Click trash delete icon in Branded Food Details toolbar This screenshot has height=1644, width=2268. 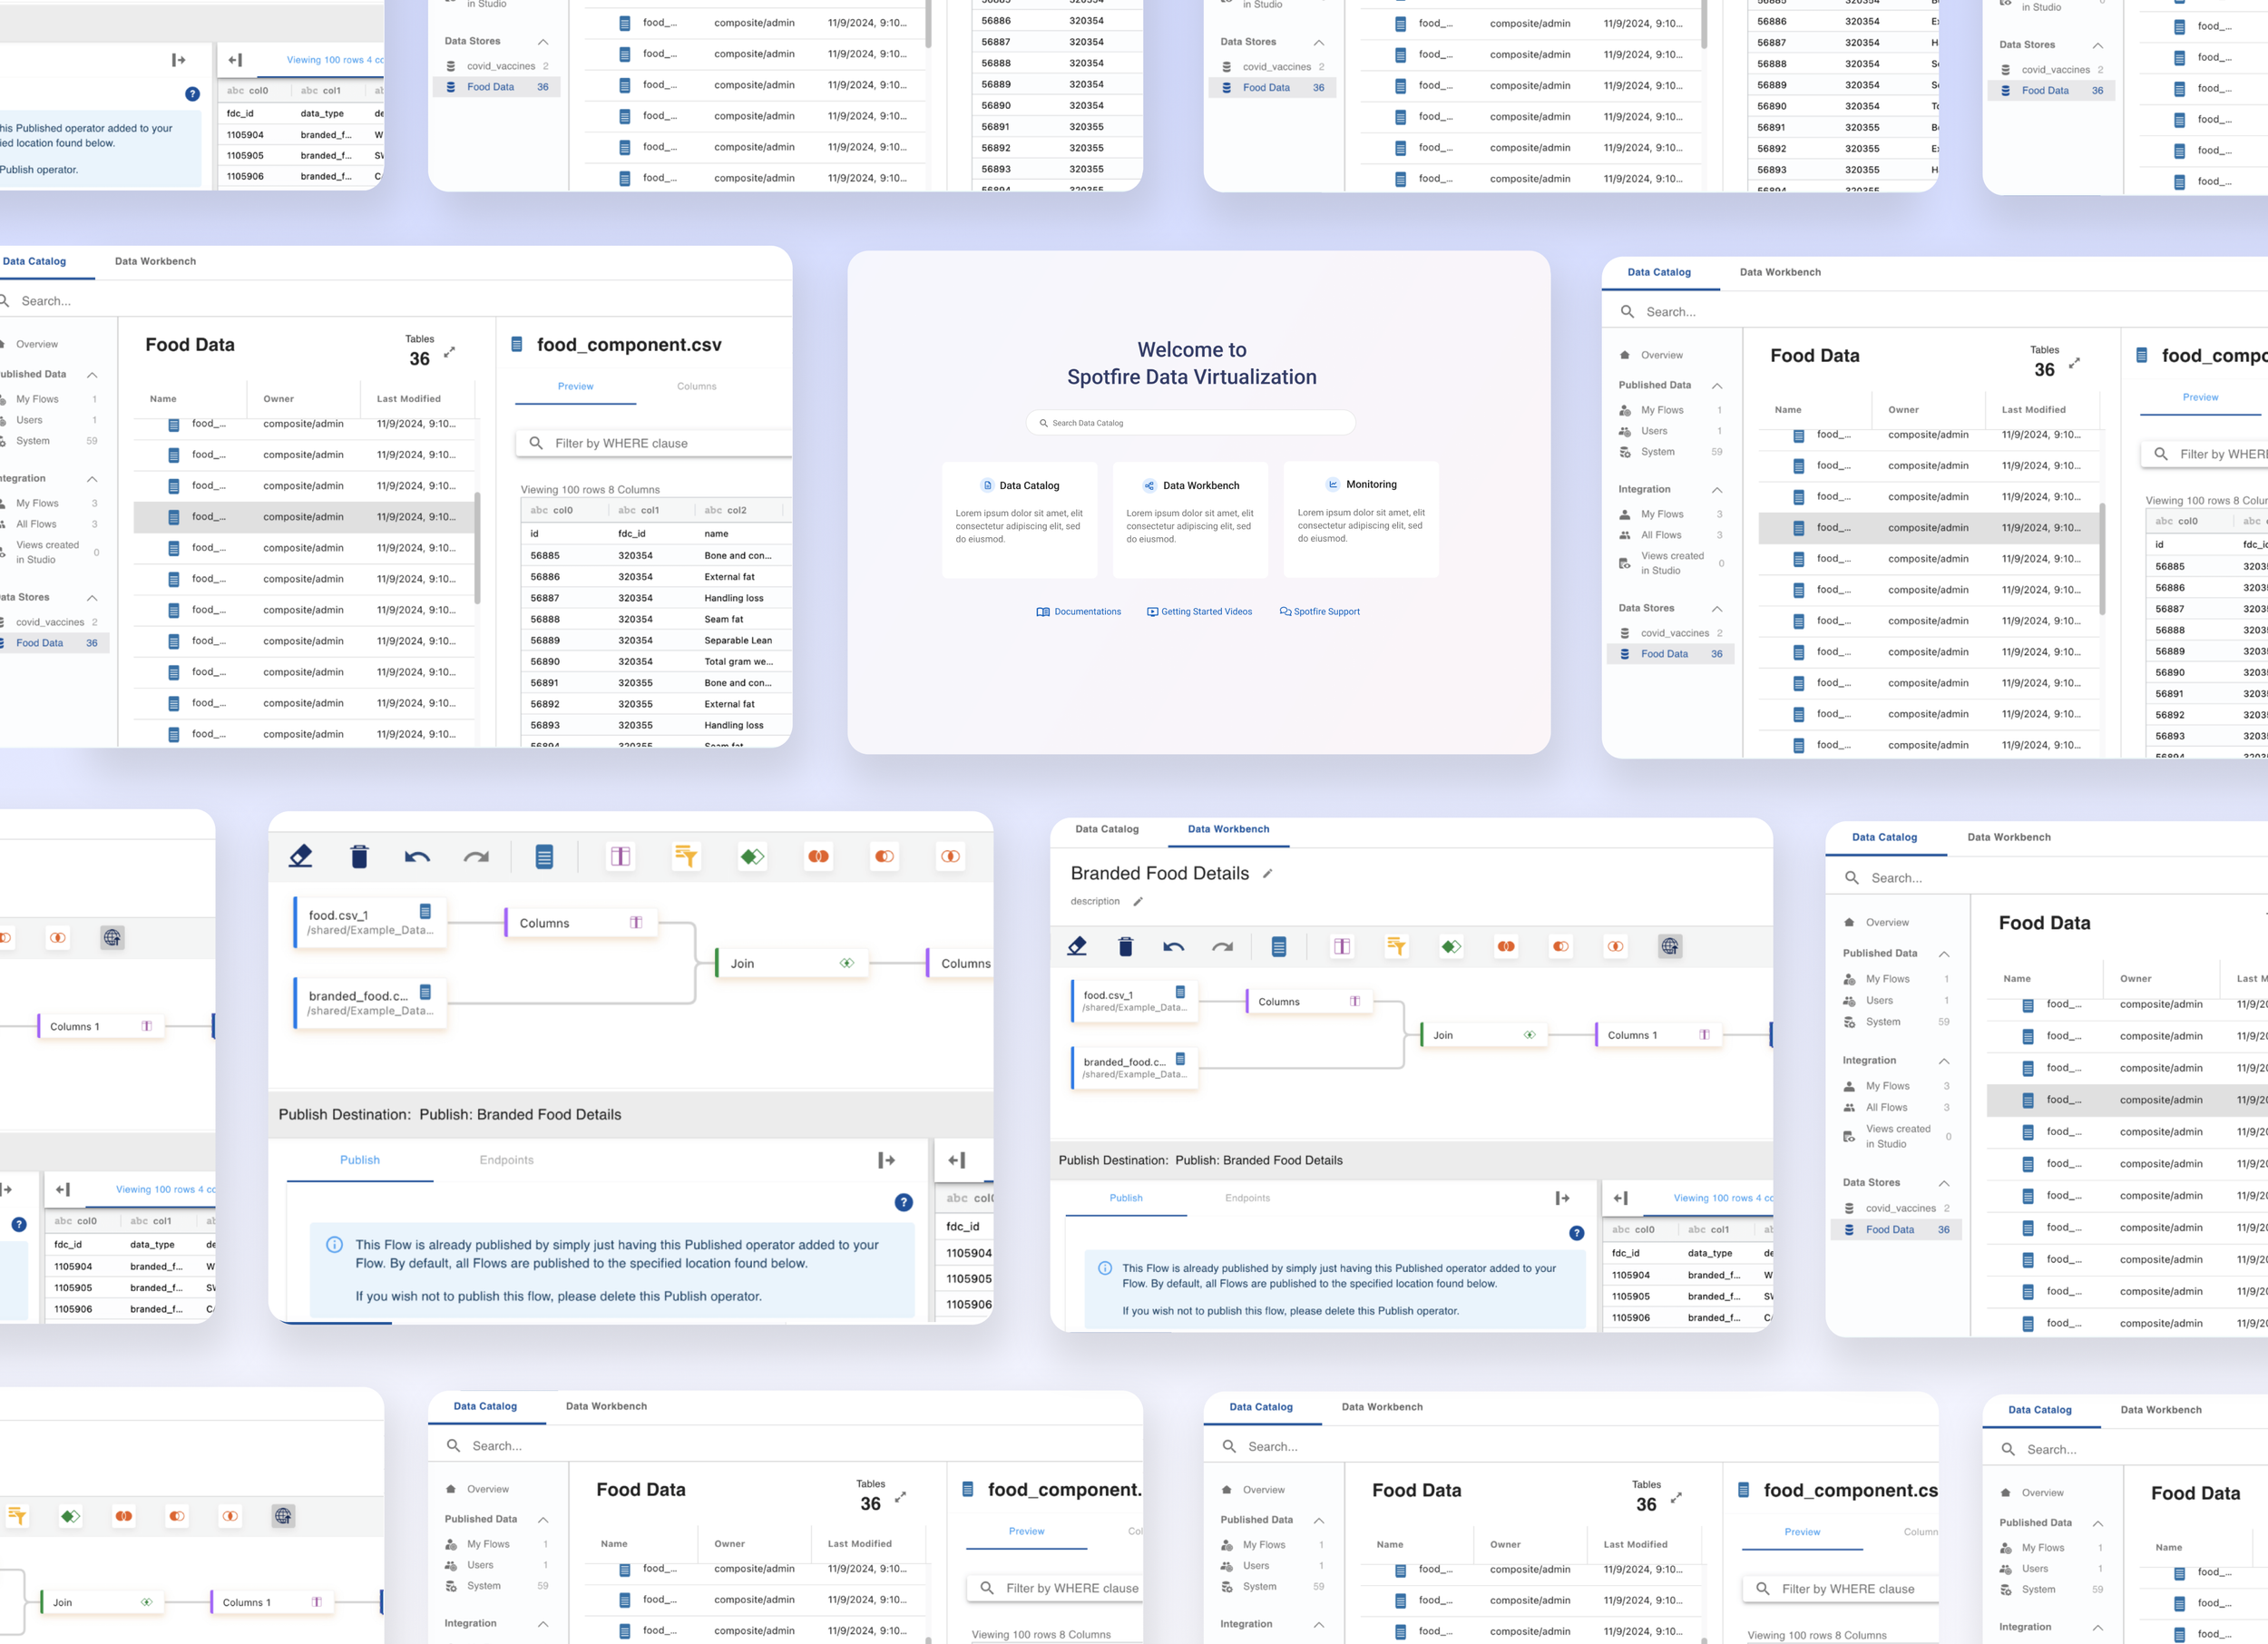pos(1125,946)
